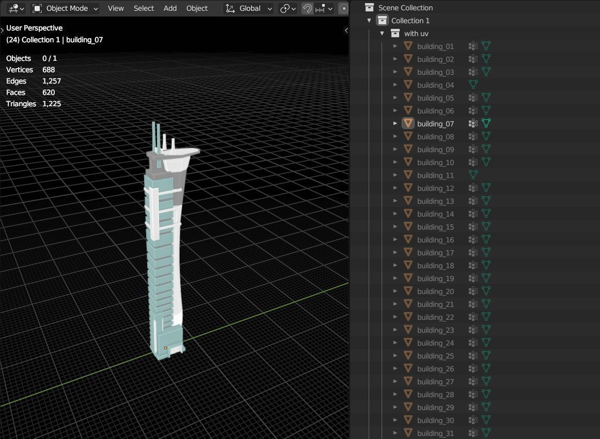
Task: Collapse the 'with uv' collection
Action: click(x=382, y=33)
